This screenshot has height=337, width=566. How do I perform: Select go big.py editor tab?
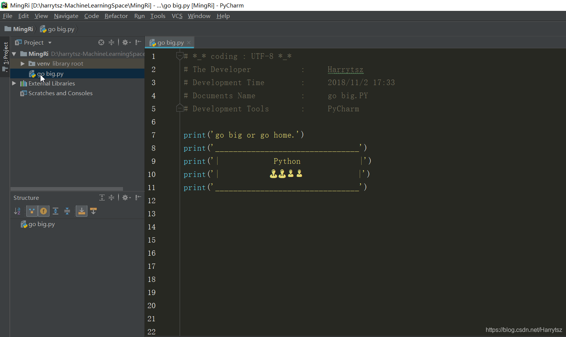pyautogui.click(x=170, y=43)
